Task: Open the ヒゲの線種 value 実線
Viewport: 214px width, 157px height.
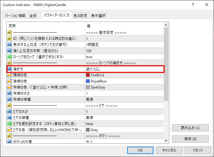Action: pyautogui.click(x=124, y=117)
